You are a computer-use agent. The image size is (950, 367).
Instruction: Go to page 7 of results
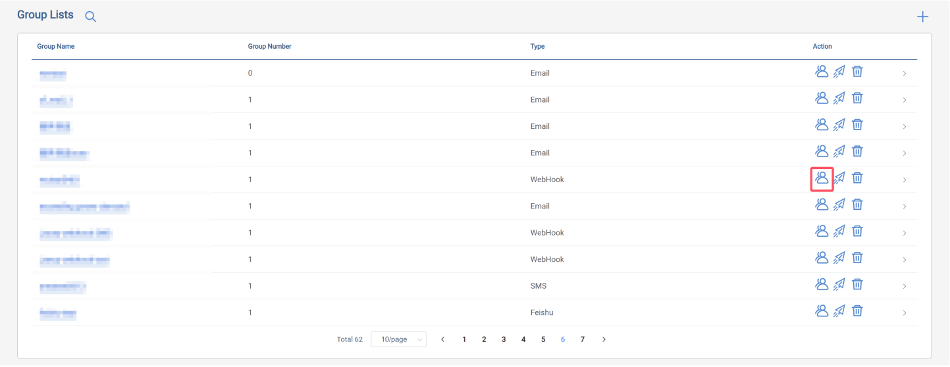tap(582, 339)
